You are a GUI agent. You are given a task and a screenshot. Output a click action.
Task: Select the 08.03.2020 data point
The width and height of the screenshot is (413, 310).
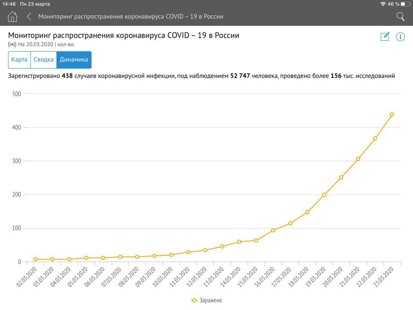137,257
